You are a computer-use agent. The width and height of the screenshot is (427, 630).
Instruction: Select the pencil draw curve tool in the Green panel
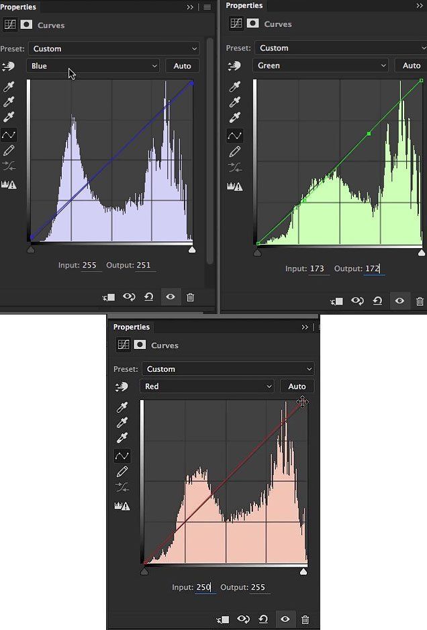[234, 151]
